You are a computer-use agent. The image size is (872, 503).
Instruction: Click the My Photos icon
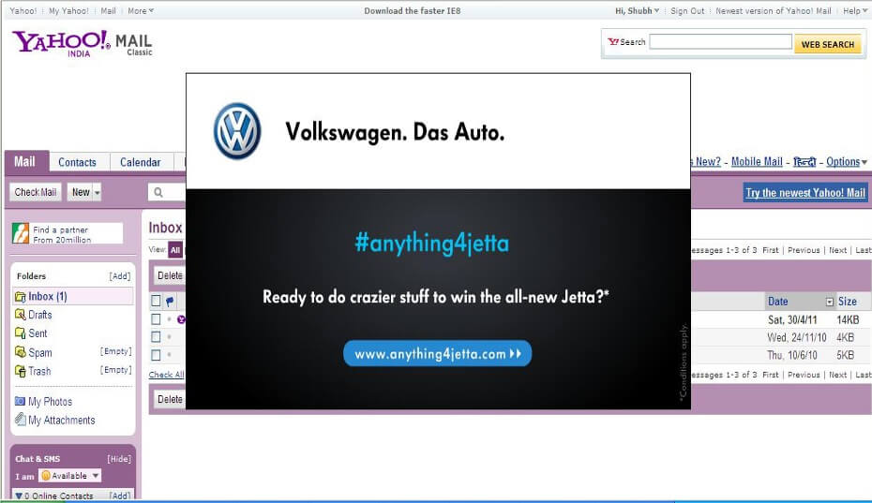(20, 401)
